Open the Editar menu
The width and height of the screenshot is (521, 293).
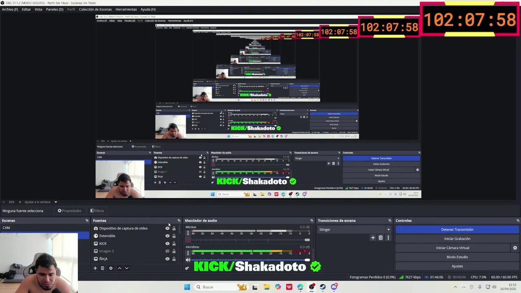(26, 9)
